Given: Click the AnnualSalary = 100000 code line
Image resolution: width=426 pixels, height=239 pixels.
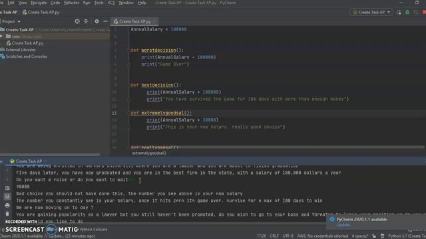Looking at the screenshot, I should coord(158,29).
